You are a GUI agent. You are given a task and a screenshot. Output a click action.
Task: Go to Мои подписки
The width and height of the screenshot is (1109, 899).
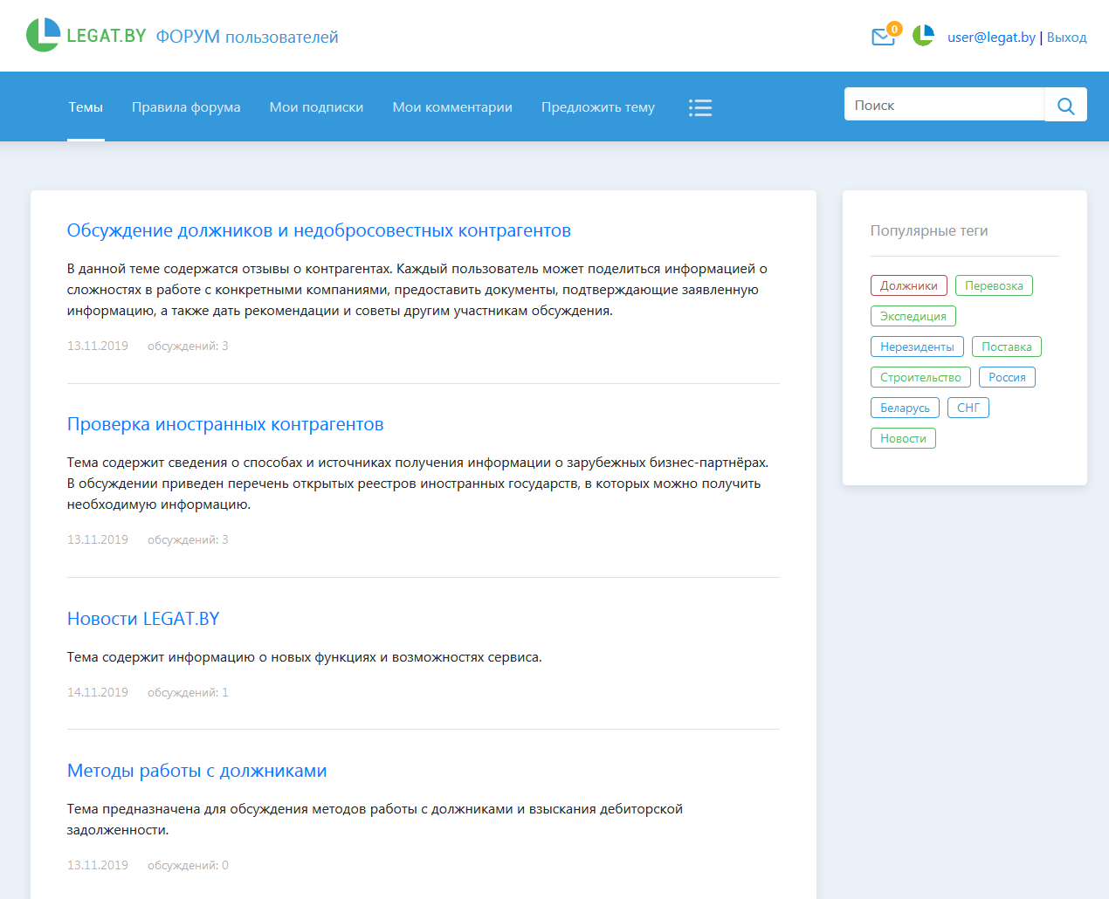(316, 106)
